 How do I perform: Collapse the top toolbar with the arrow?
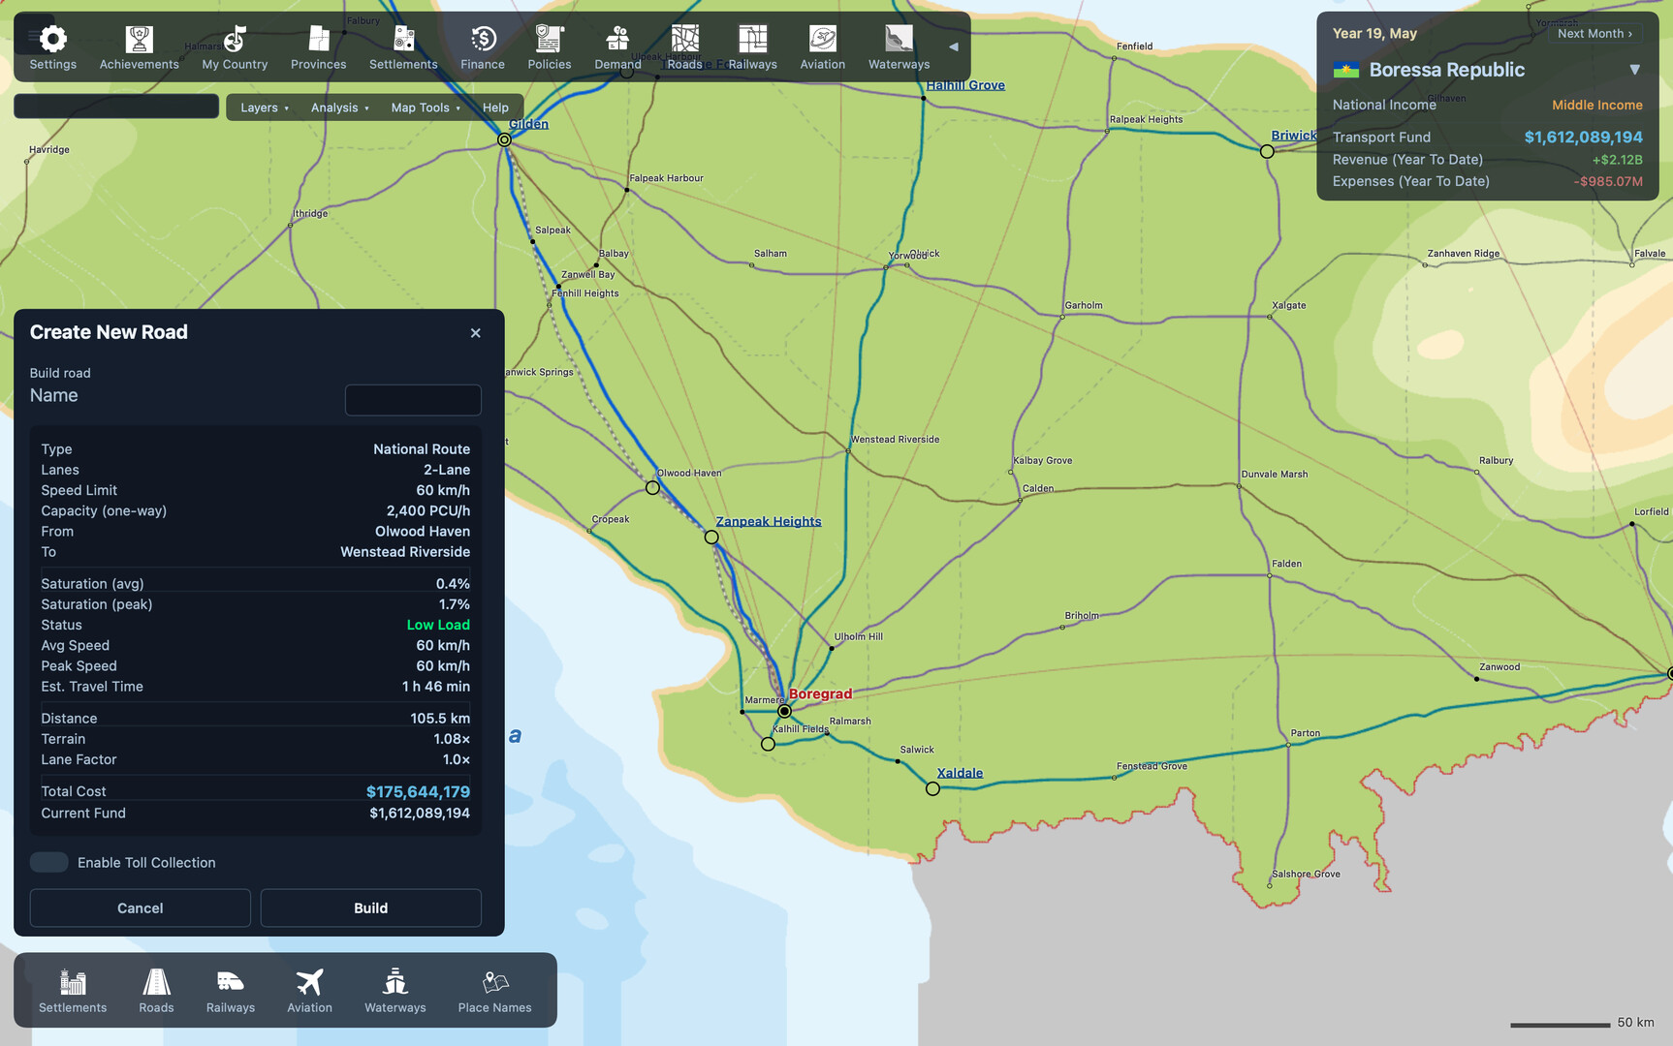pyautogui.click(x=953, y=46)
